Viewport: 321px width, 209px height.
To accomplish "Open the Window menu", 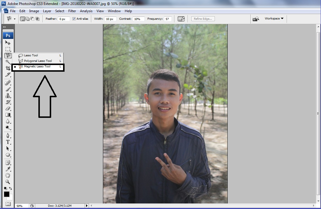I will click(x=114, y=11).
